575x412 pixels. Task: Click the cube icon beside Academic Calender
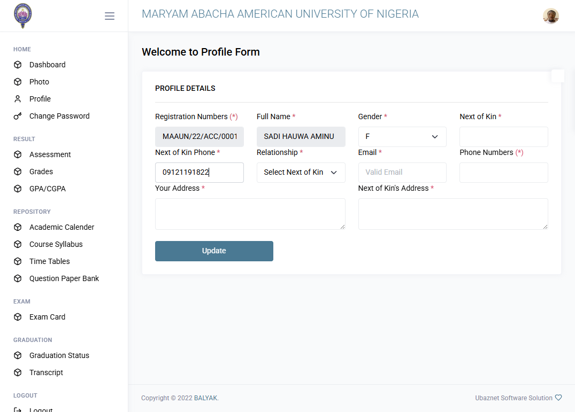pyautogui.click(x=18, y=227)
